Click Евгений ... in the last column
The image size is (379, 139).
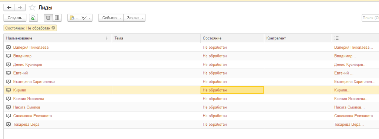point(344,73)
